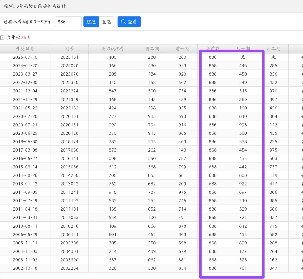Click the 后二期 column header
The image size is (303, 279).
pyautogui.click(x=273, y=49)
